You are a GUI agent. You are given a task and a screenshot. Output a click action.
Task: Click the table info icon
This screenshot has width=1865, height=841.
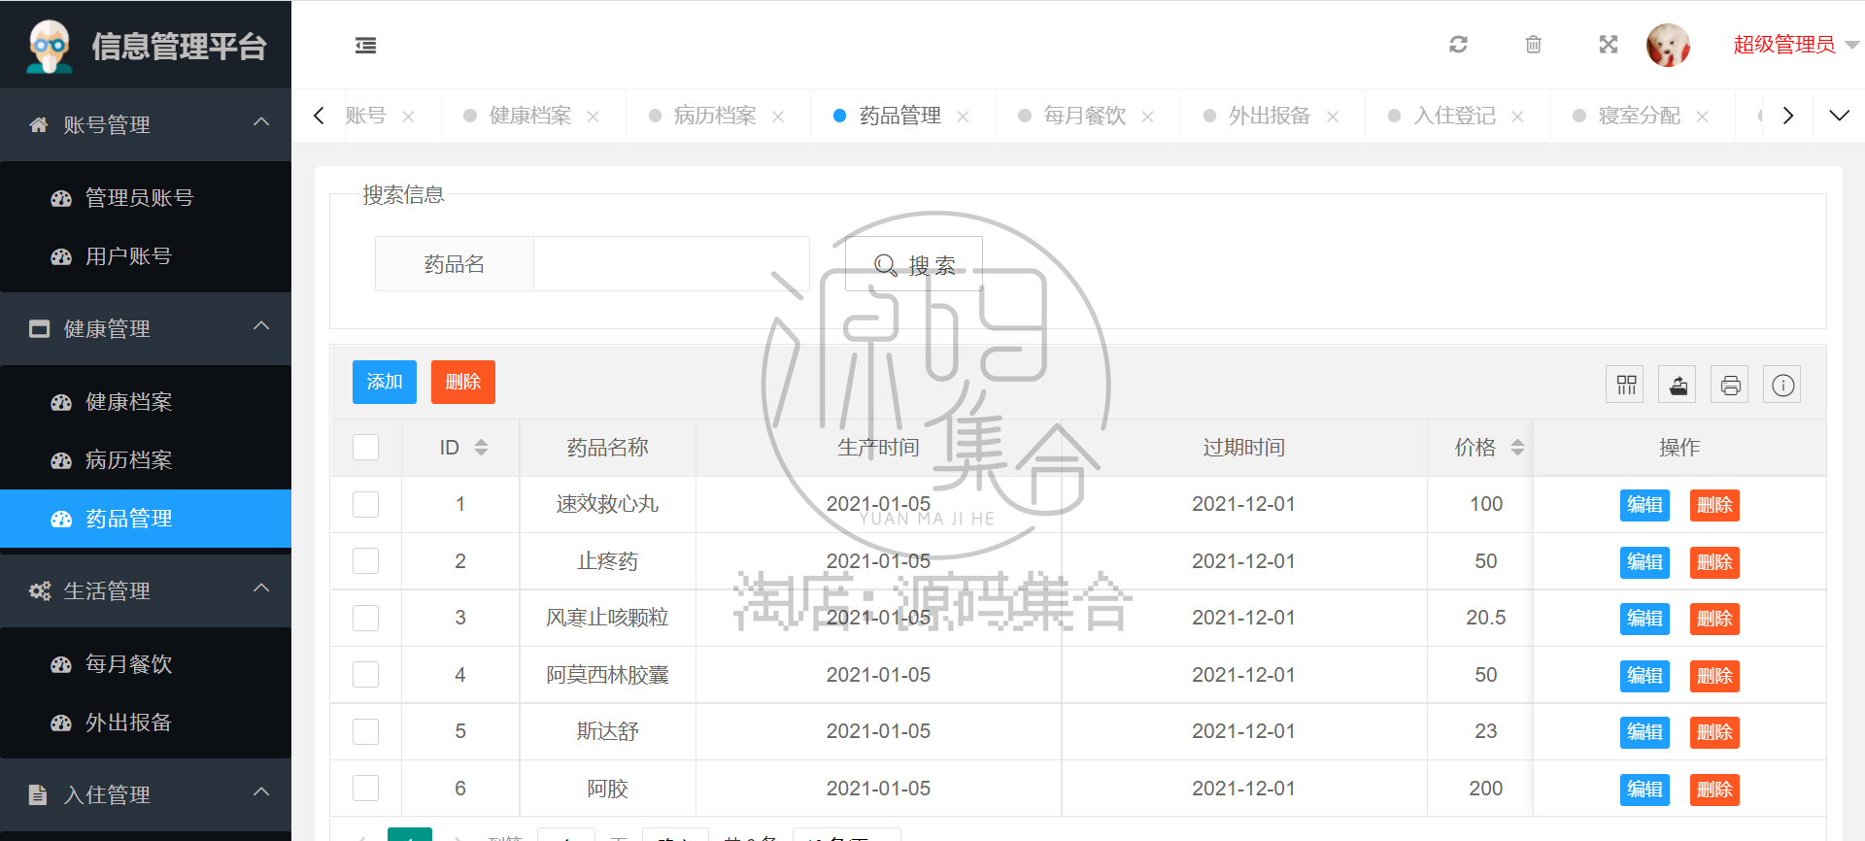coord(1782,386)
